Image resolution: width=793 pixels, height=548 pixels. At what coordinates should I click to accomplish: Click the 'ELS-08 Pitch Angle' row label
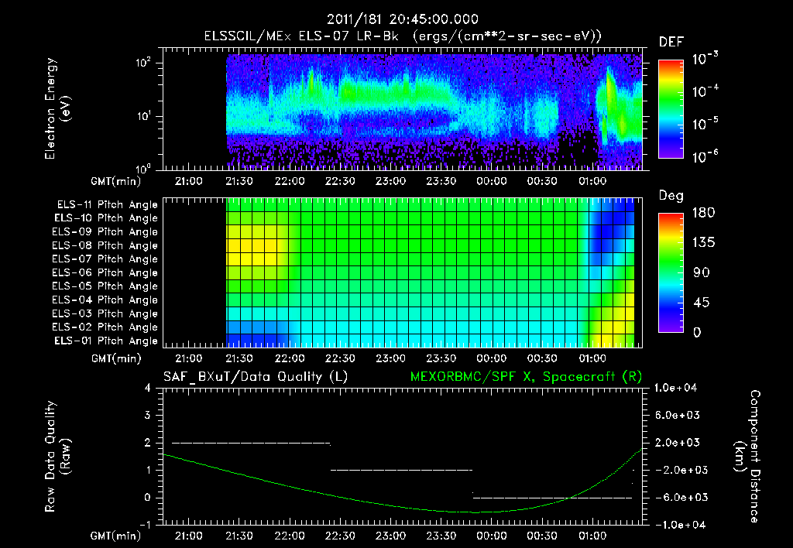click(x=105, y=245)
